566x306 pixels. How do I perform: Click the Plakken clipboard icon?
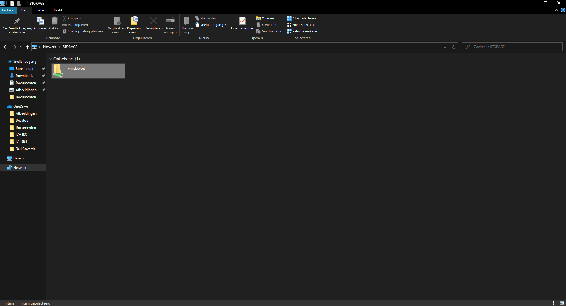pyautogui.click(x=54, y=23)
